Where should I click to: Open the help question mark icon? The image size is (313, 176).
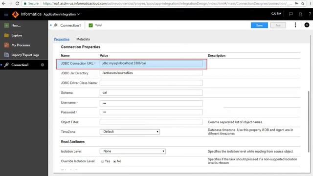(310, 14)
